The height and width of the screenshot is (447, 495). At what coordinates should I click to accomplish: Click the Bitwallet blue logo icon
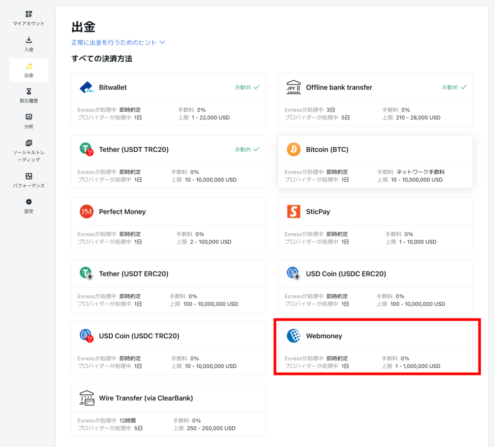pos(87,87)
